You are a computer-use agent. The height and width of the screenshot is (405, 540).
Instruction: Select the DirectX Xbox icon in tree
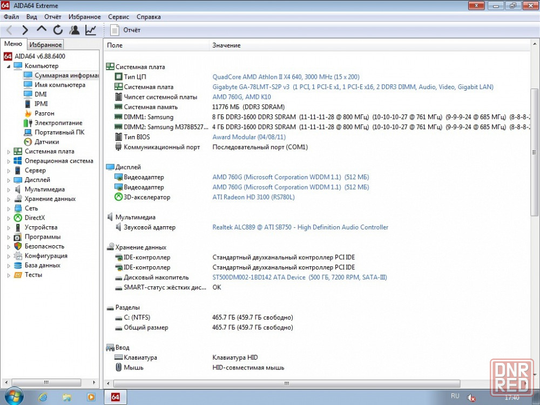pos(18,218)
